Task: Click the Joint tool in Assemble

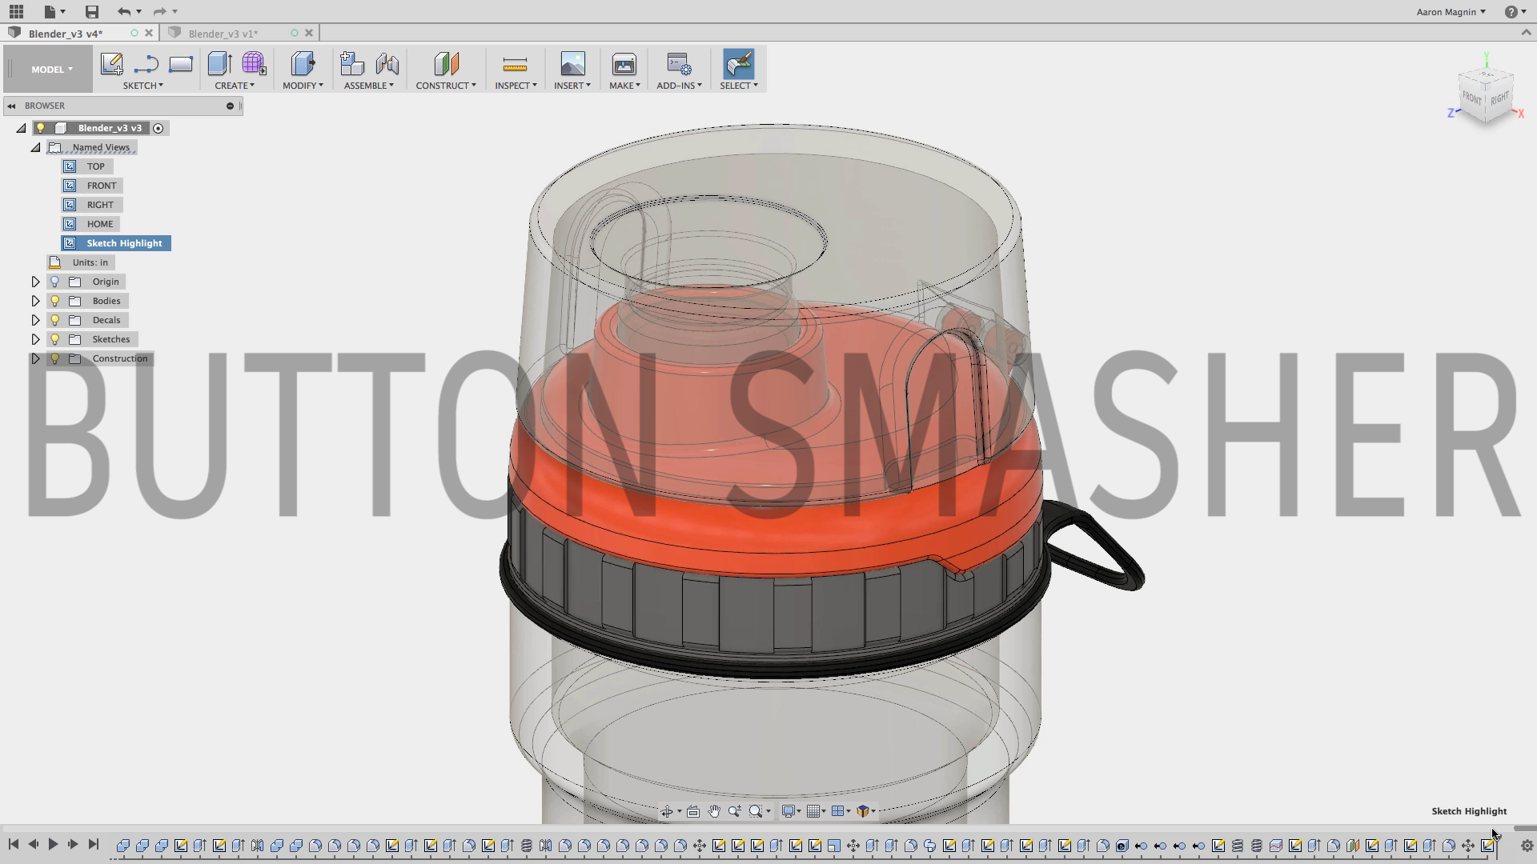Action: pyautogui.click(x=387, y=64)
